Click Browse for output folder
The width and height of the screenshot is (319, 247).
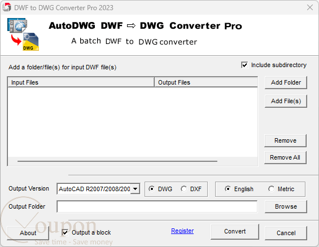point(286,206)
